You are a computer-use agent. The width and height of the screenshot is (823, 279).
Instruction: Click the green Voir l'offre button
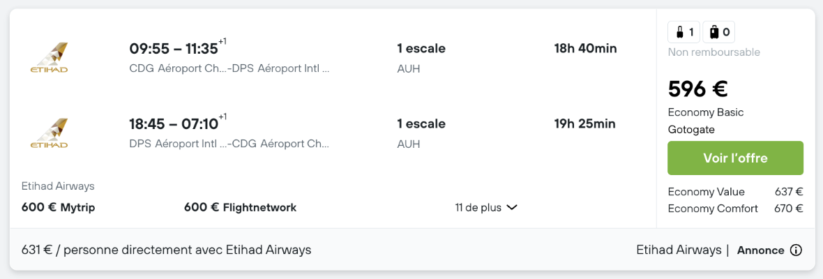click(735, 158)
